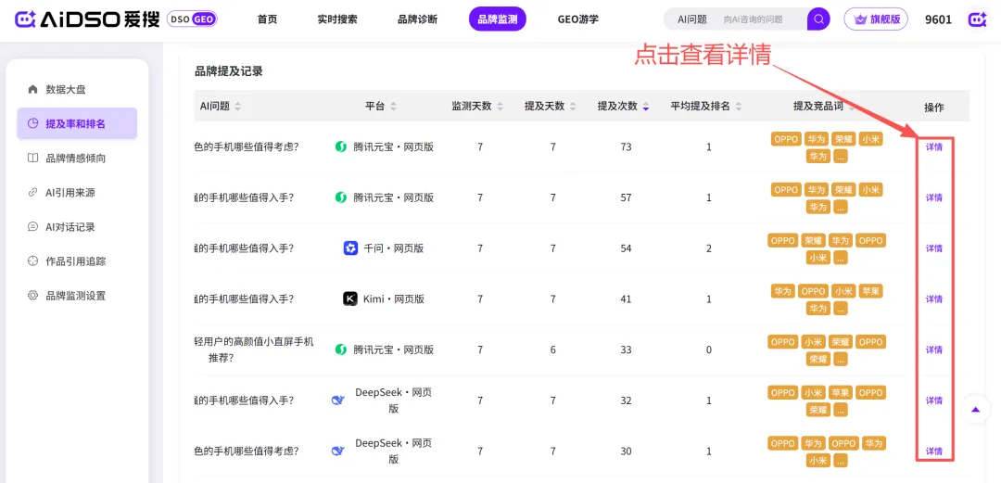
Task: Expand the ... competitor tag in 73 row
Action: (x=841, y=156)
